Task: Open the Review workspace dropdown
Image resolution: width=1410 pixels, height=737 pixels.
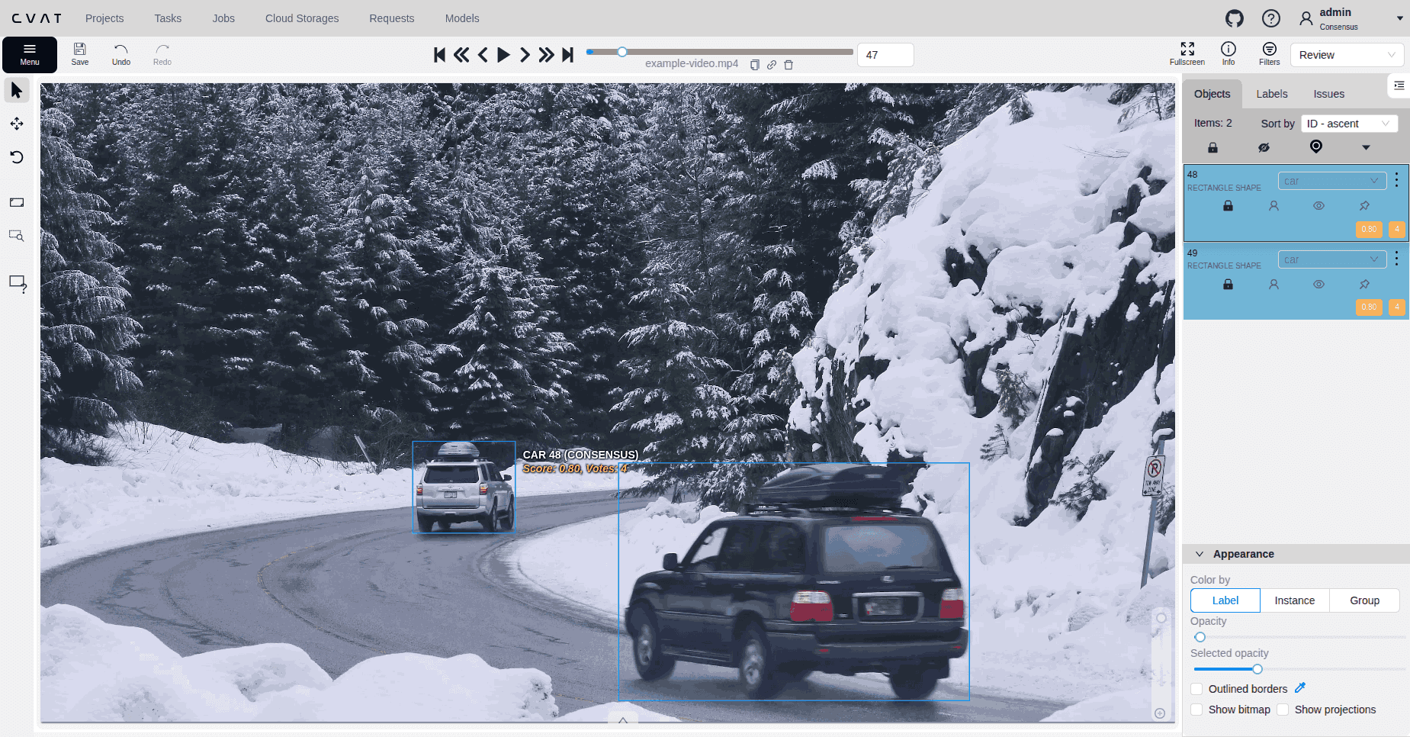Action: 1347,55
